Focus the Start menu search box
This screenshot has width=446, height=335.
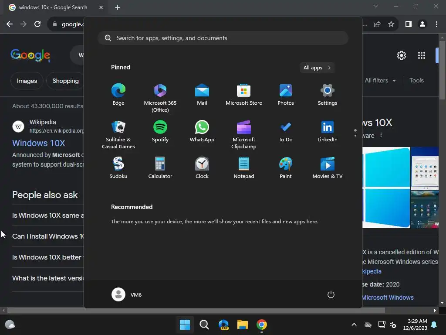[x=223, y=38]
